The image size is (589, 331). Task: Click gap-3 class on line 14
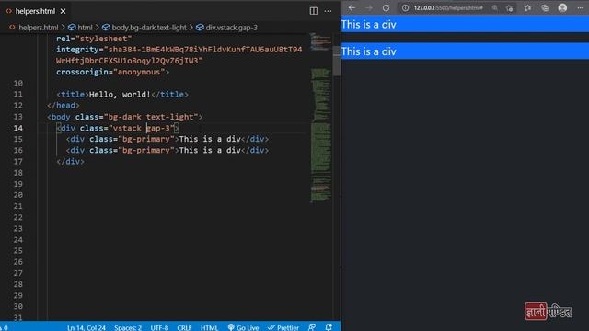click(157, 128)
